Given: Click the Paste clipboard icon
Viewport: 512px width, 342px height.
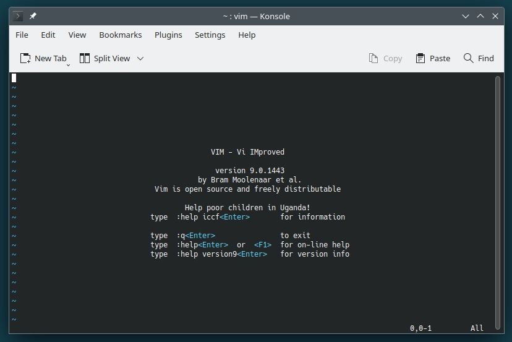Looking at the screenshot, I should click(420, 59).
